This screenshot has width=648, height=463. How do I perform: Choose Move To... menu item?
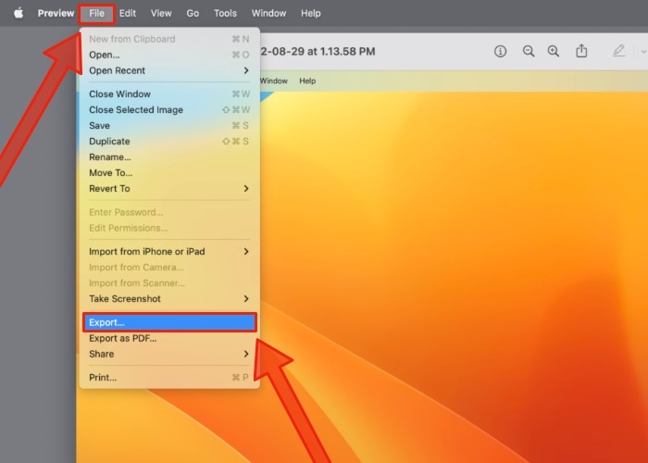(x=169, y=173)
